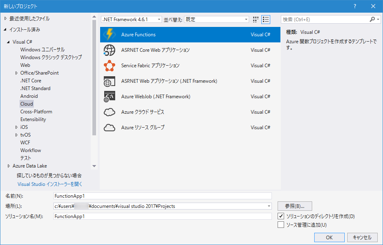383x245 pixels.
Task: Open the 最近使用したファイル section
Action: pos(30,18)
